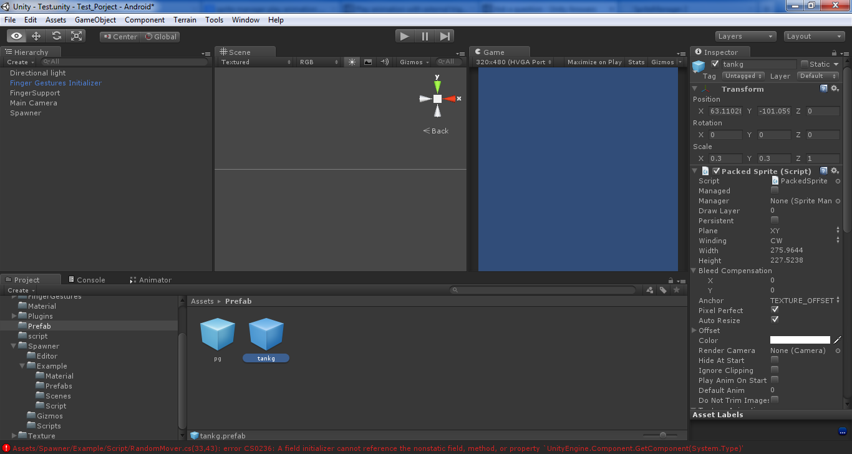Enable Hide At Start

[x=775, y=360]
